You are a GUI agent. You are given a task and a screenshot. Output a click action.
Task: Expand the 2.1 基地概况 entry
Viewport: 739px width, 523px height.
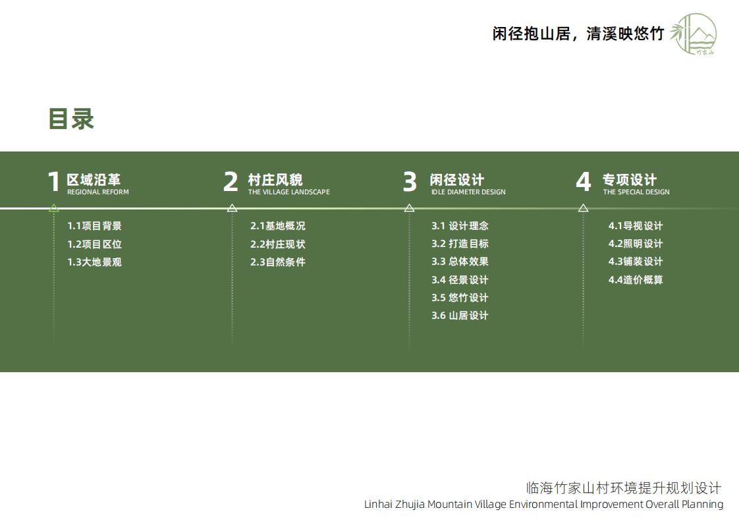pyautogui.click(x=277, y=225)
